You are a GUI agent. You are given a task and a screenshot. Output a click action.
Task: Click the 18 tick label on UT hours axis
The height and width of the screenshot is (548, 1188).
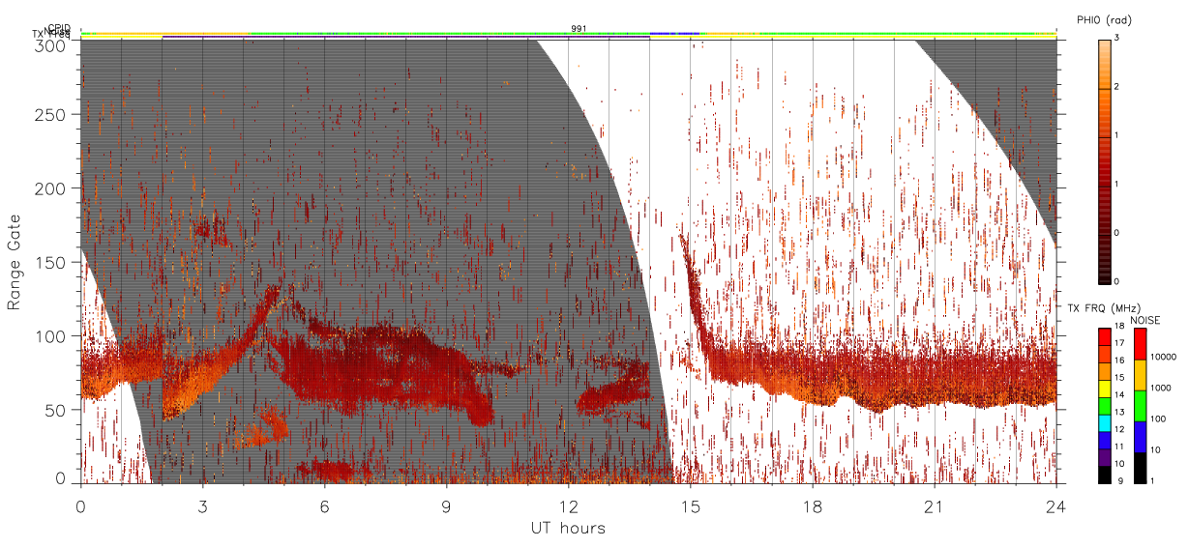click(x=812, y=505)
